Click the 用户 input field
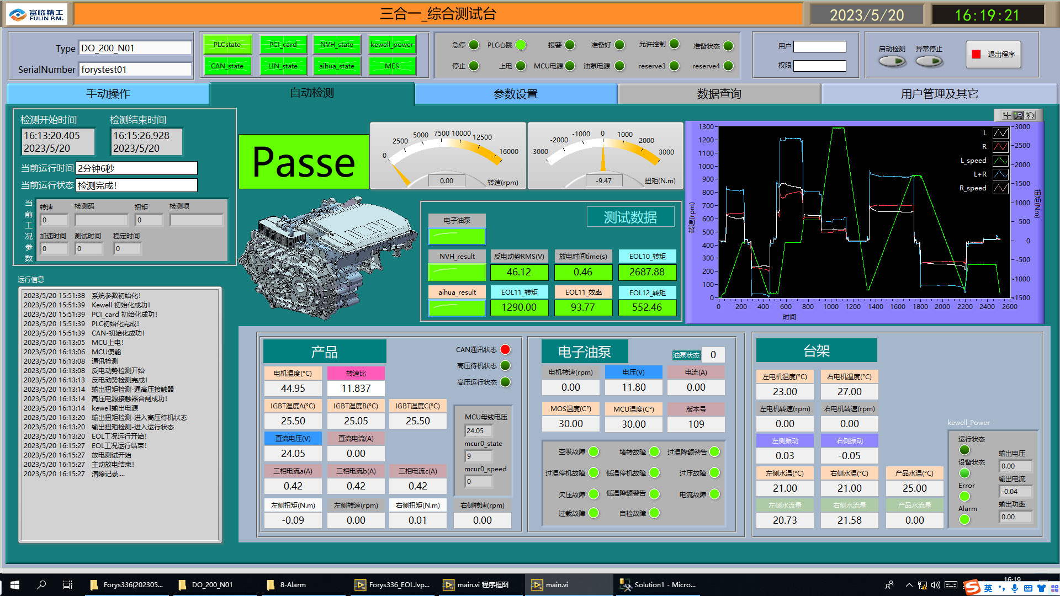 pyautogui.click(x=820, y=46)
